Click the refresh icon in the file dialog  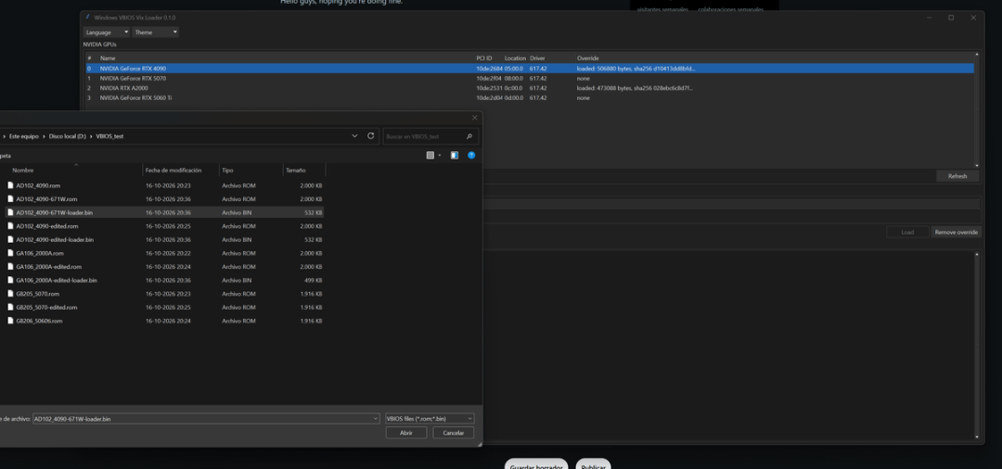pyautogui.click(x=370, y=136)
